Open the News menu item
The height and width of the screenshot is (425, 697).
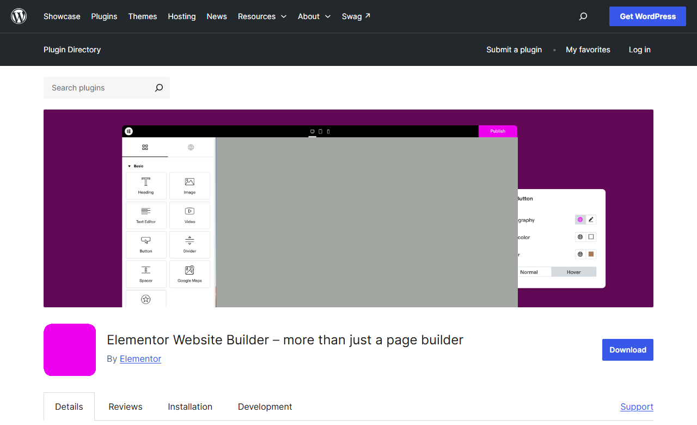[217, 16]
